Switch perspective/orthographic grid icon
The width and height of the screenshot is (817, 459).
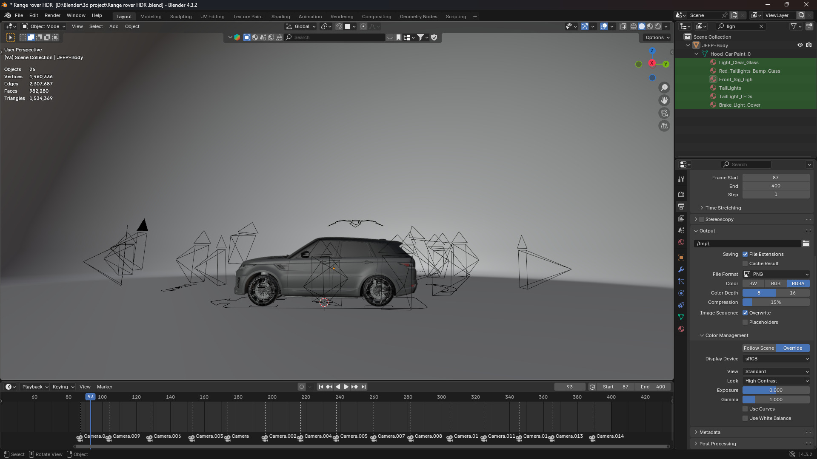(x=664, y=126)
